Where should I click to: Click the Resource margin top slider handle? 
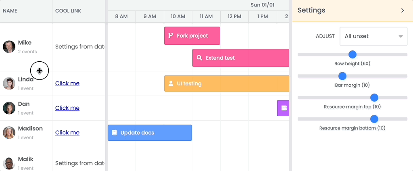[x=374, y=98]
